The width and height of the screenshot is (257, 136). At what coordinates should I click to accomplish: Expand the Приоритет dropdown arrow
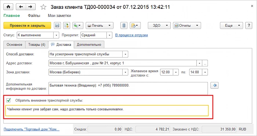point(109,35)
